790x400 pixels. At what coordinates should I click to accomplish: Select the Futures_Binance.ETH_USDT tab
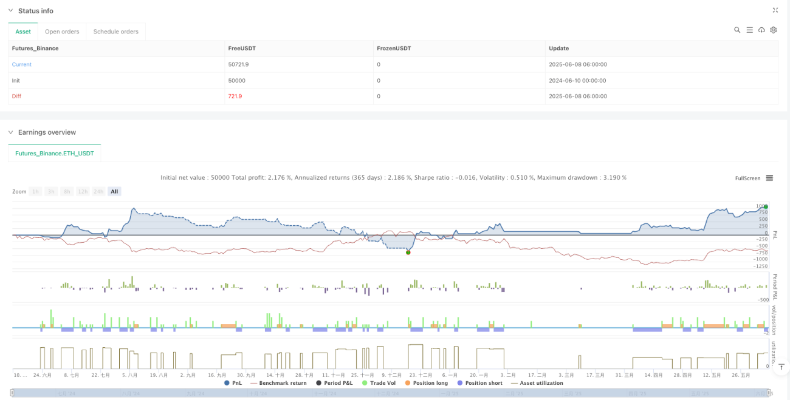point(55,154)
